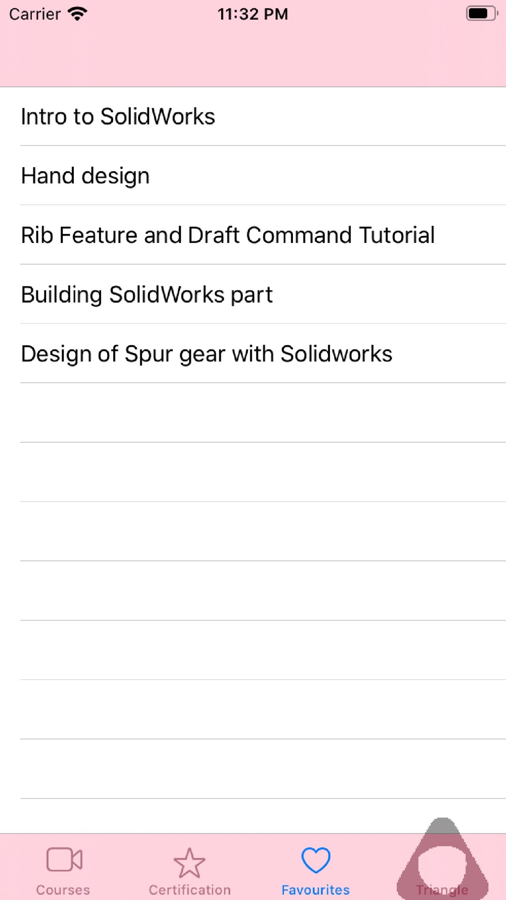Tap the Certification star icon

click(x=190, y=863)
